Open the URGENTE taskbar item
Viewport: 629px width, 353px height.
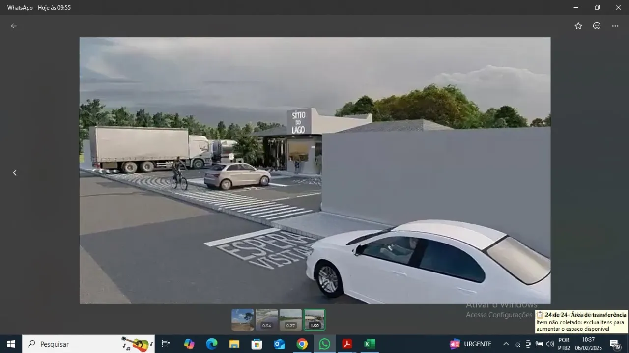point(471,344)
